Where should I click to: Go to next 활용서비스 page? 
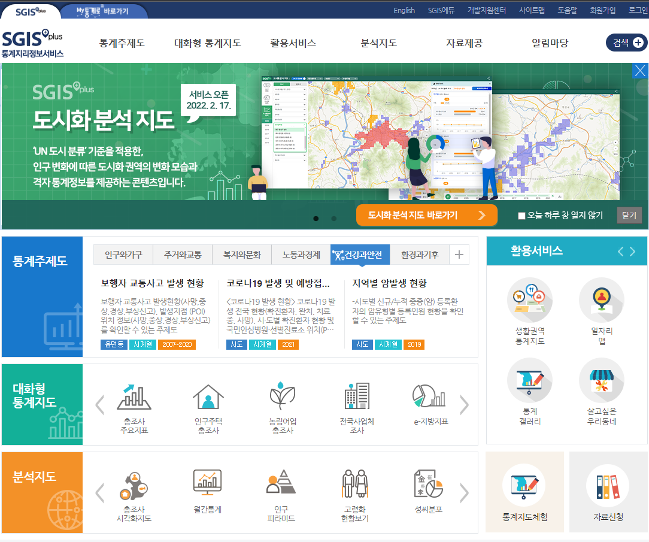point(632,252)
